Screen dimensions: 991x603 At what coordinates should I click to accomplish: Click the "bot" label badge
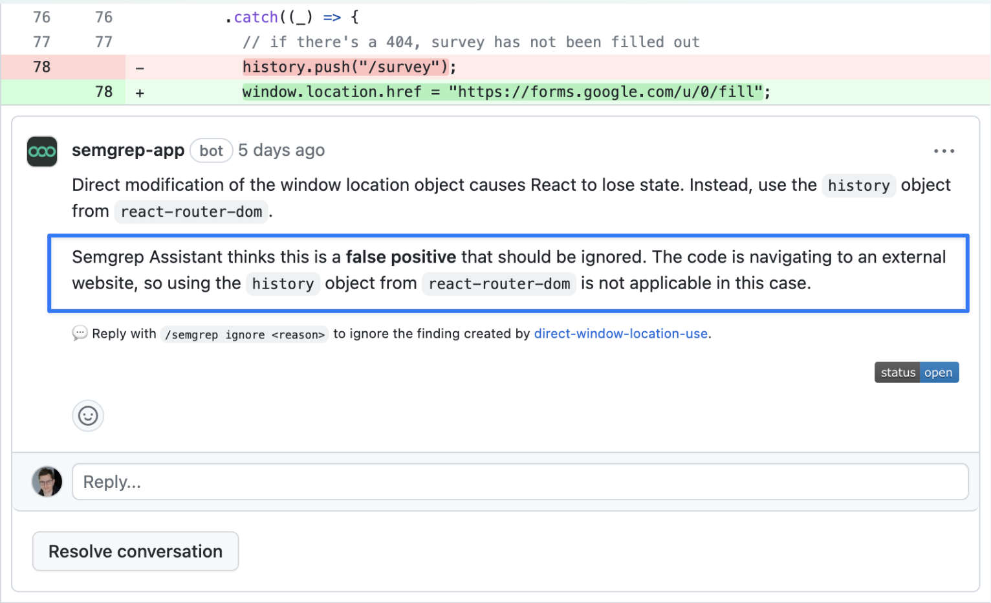[211, 151]
